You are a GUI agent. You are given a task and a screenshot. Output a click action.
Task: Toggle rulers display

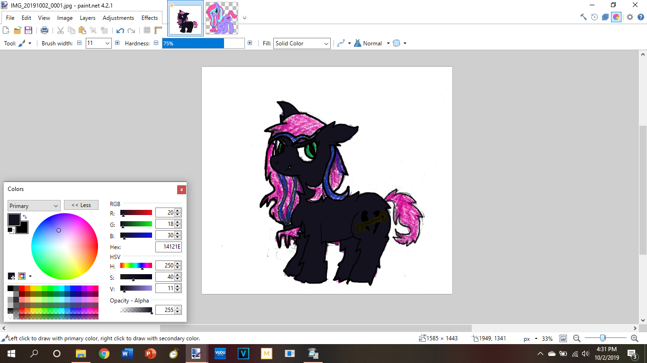coord(158,30)
